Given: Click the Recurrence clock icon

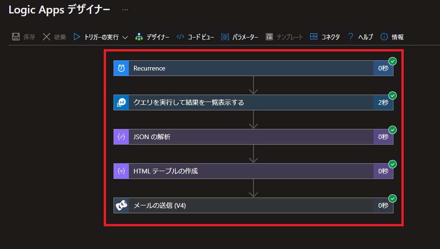Looking at the screenshot, I should pos(121,68).
